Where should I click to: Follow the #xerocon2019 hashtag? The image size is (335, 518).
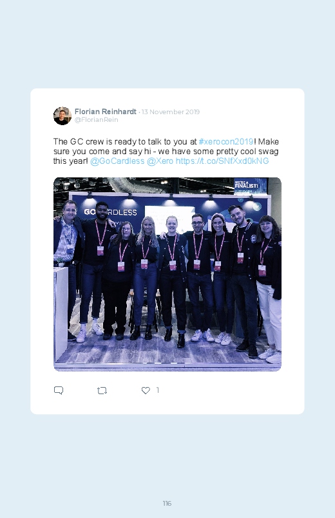(x=226, y=141)
